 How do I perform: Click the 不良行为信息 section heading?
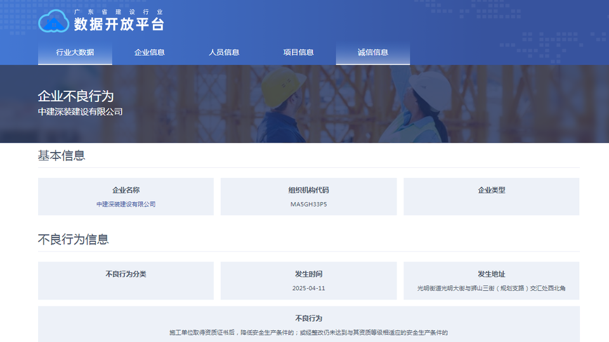coord(73,239)
